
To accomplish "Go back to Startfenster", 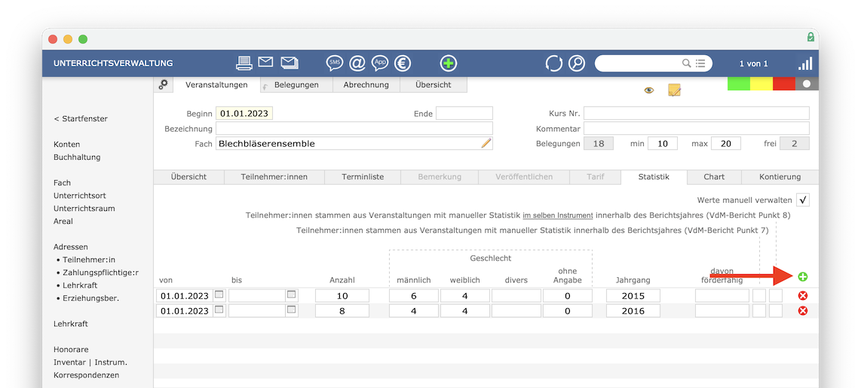I will (x=81, y=118).
